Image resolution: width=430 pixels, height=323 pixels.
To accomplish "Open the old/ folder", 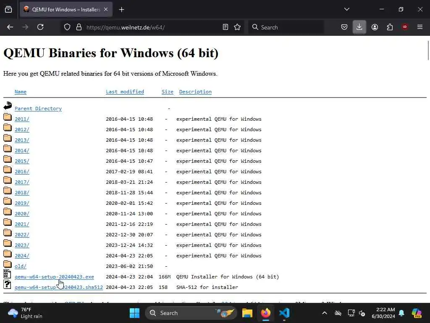I will click(x=21, y=266).
